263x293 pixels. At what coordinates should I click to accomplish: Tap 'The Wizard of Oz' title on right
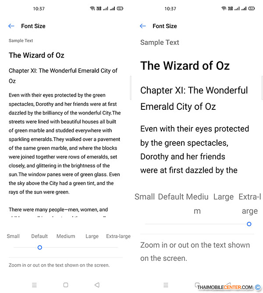tap(185, 66)
